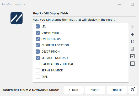This screenshot has height=96, width=139.
Task: Select the DEPARTMENT label text
Action: 50,33
